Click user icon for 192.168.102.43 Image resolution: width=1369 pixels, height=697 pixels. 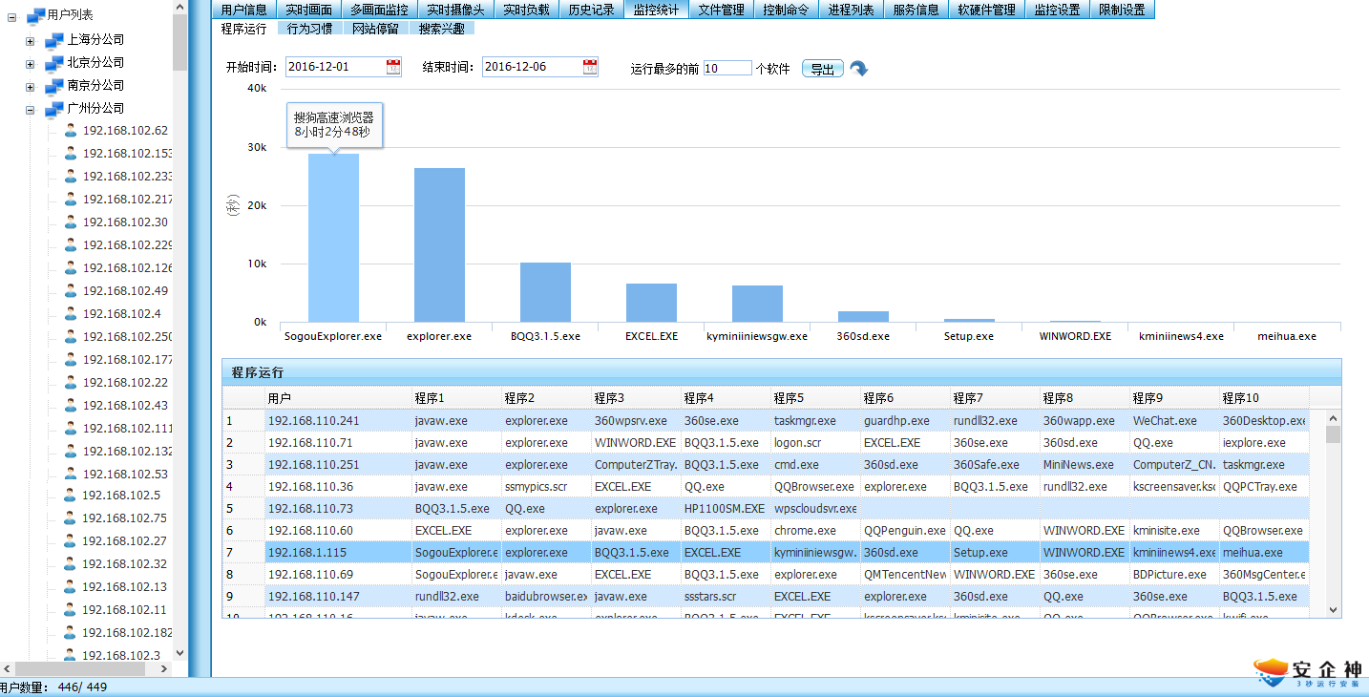click(x=71, y=405)
